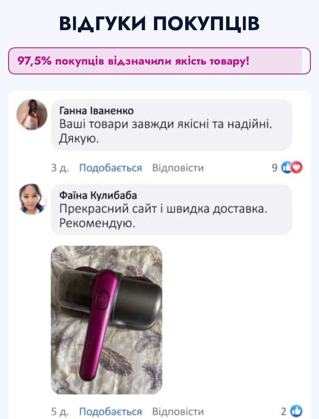Click the red heart reaction icon

click(x=296, y=168)
